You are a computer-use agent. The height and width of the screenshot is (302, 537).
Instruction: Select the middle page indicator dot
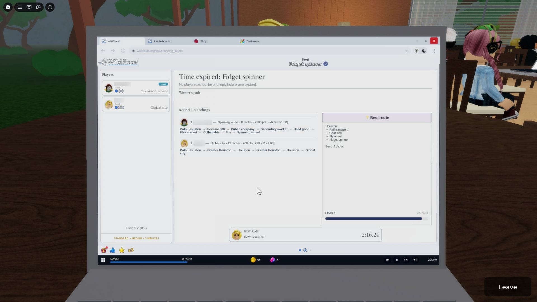[x=305, y=250]
